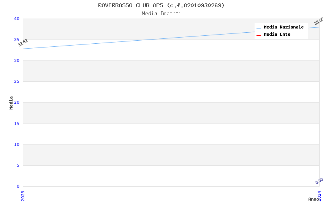Click the y-axis value 30
This screenshot has width=323, height=209.
(x=17, y=60)
